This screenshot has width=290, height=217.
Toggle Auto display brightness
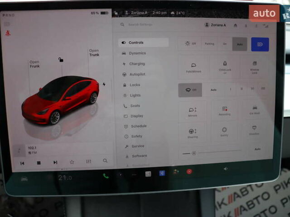coord(257,149)
